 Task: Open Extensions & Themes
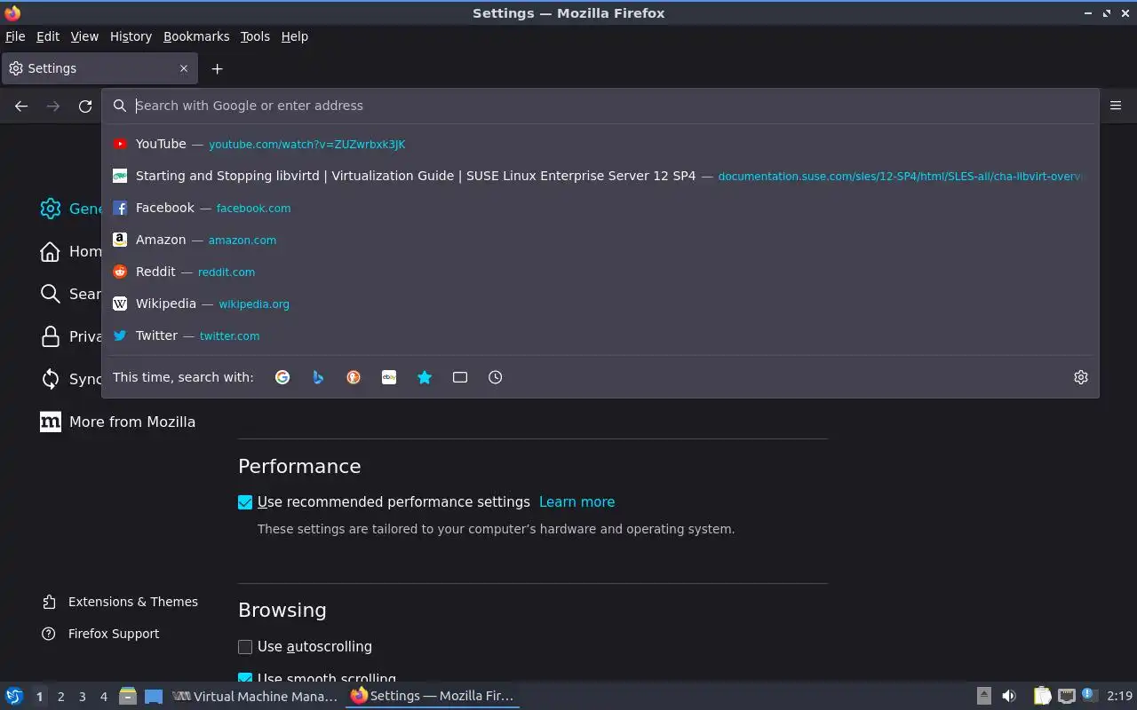120,602
